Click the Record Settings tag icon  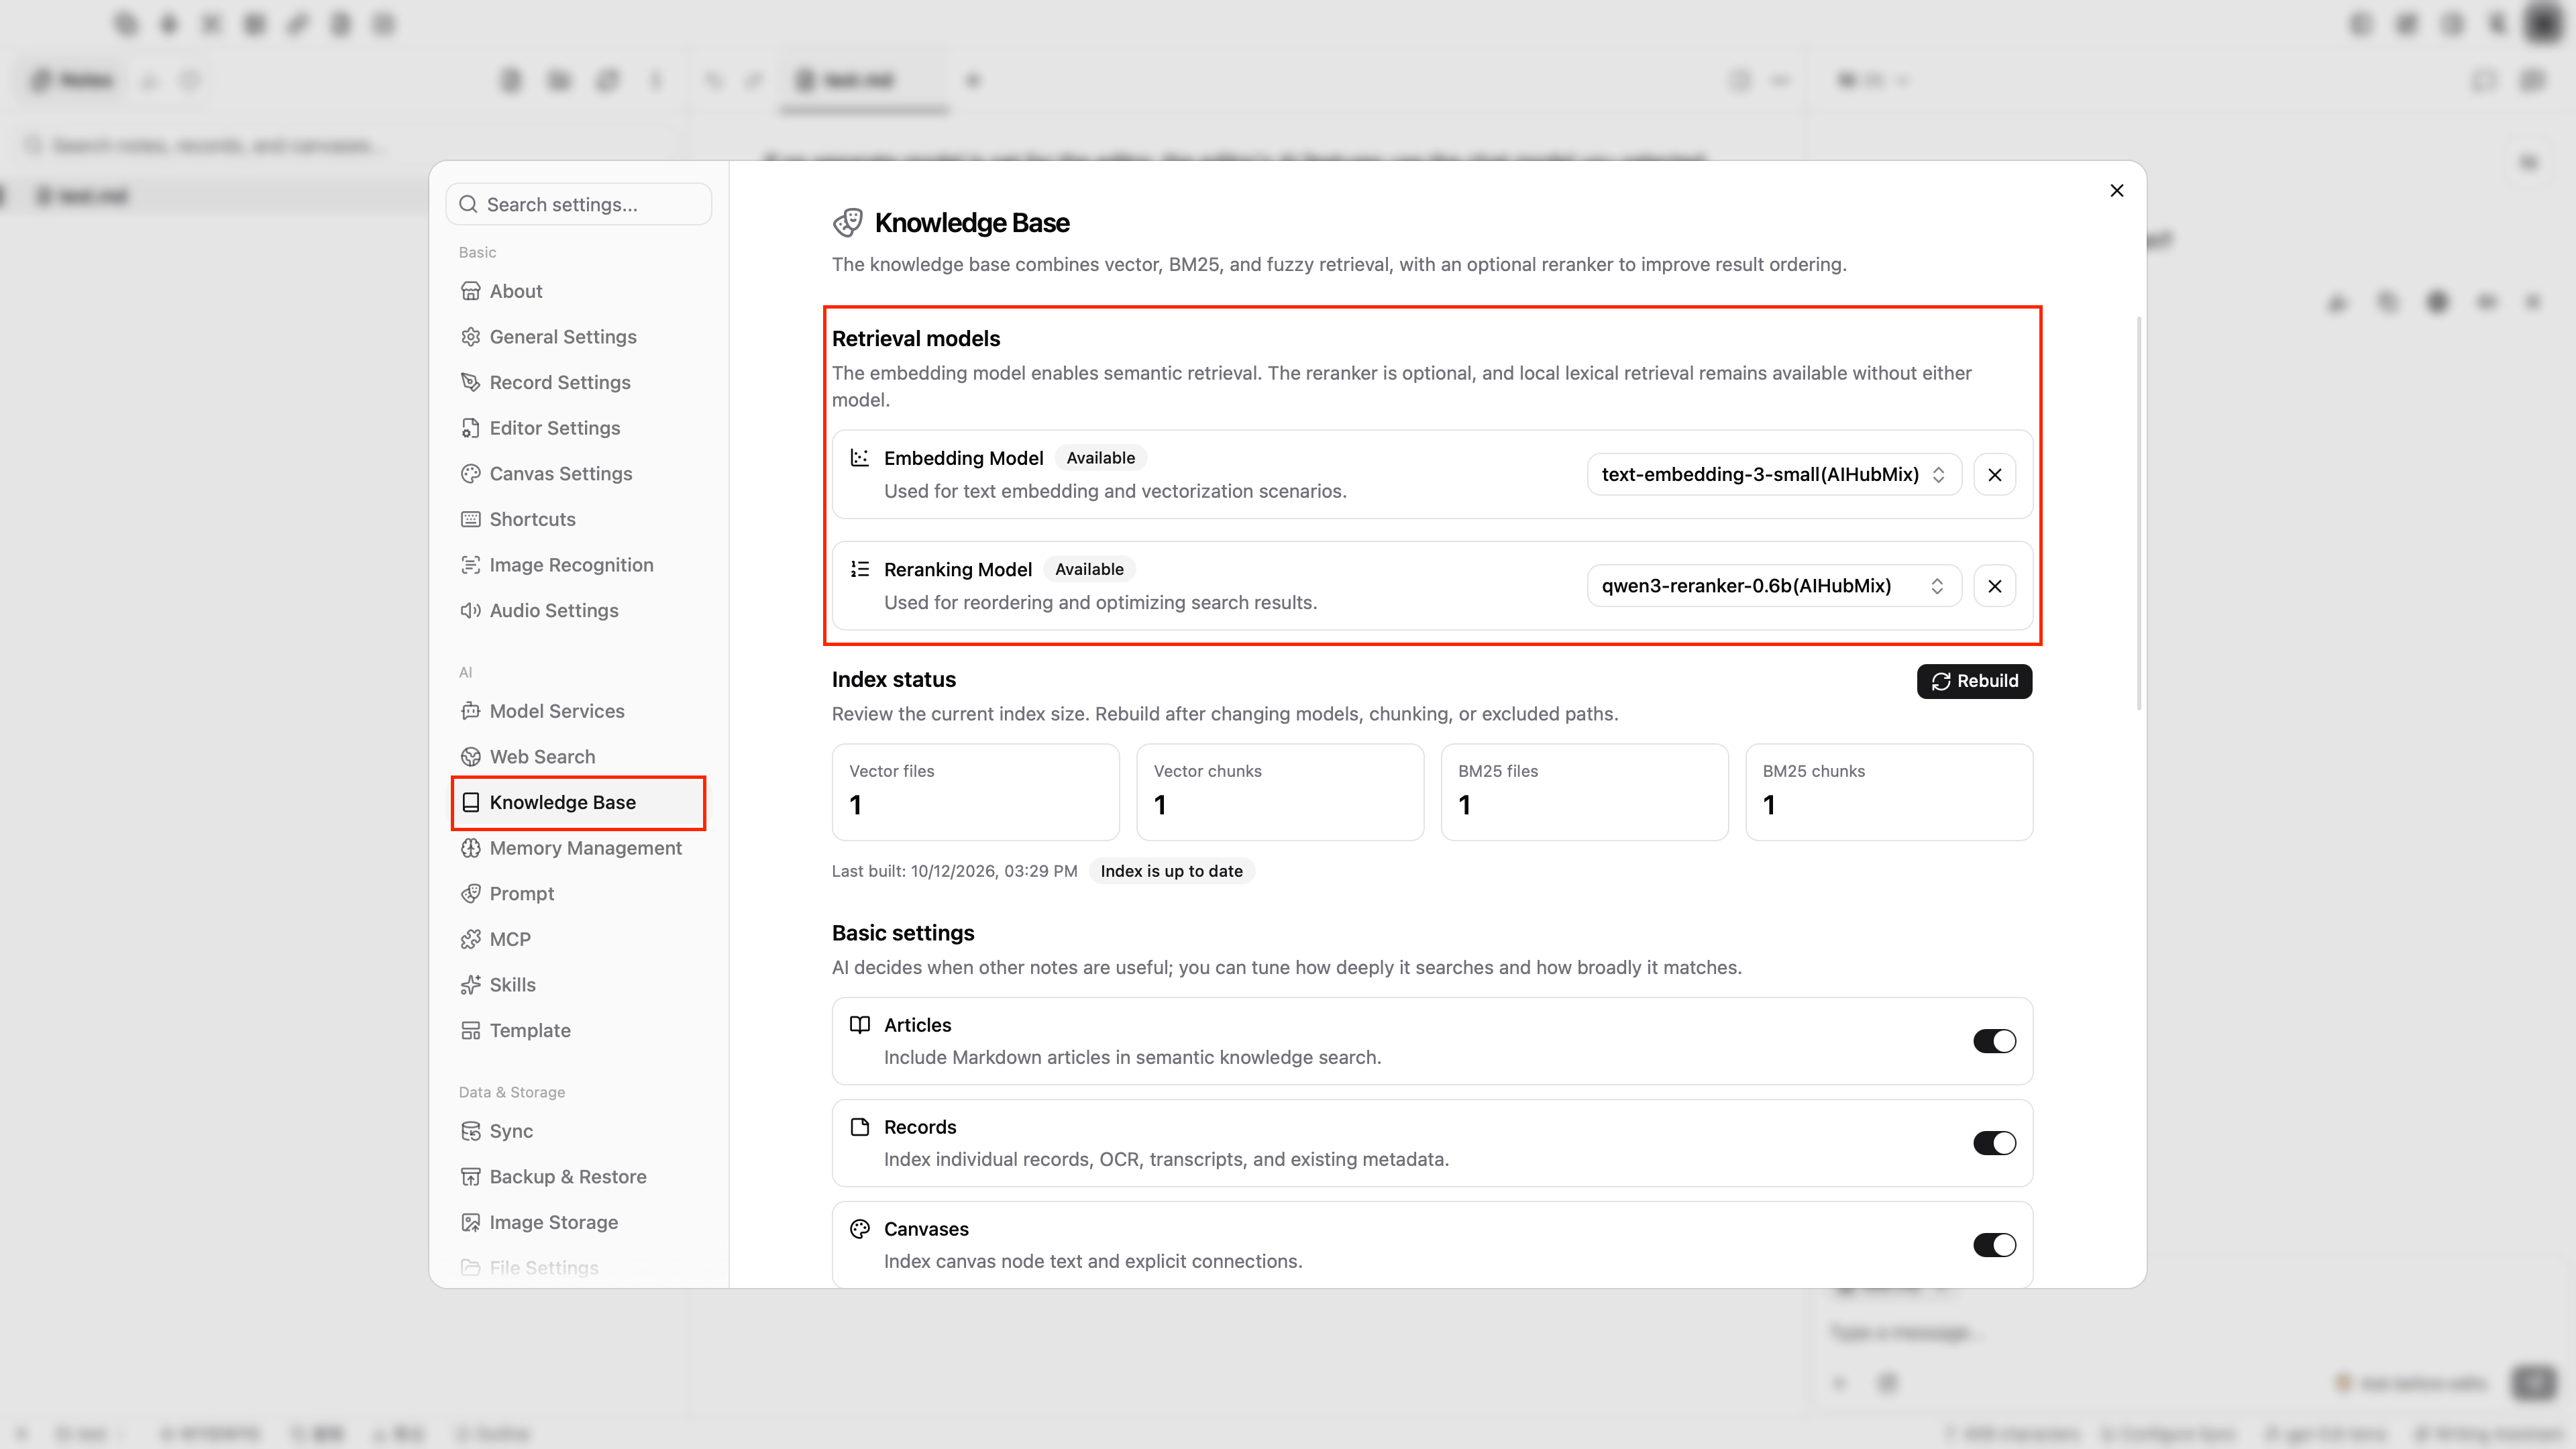tap(470, 382)
